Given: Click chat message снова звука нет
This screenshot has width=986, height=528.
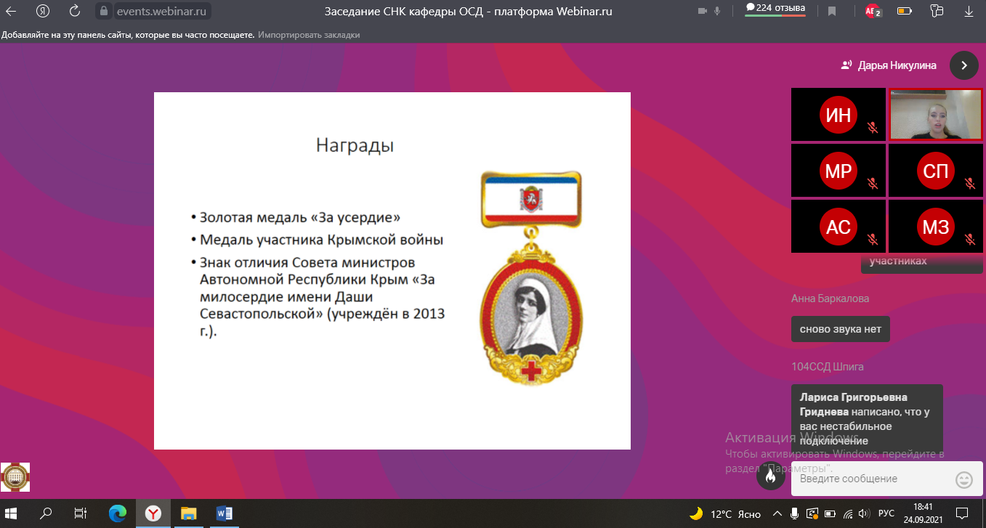Looking at the screenshot, I should point(841,329).
